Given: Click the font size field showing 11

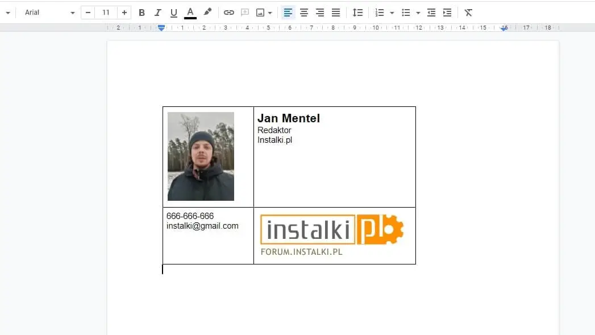Looking at the screenshot, I should [x=106, y=13].
